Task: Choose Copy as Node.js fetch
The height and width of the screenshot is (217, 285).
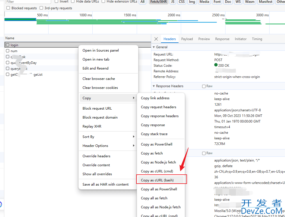Action: click(161, 162)
